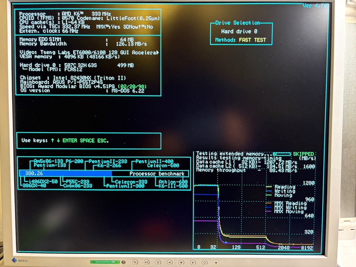
Task: Click the Celeron-333 reference marker
Action: (x=131, y=182)
